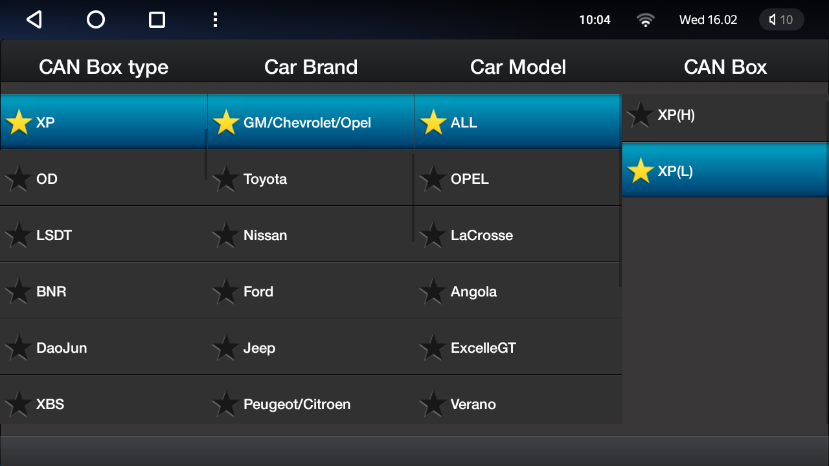829x466 pixels.
Task: Open recent apps square icon
Action: tap(157, 20)
